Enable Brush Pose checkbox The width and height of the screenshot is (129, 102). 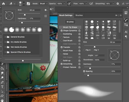(62, 51)
